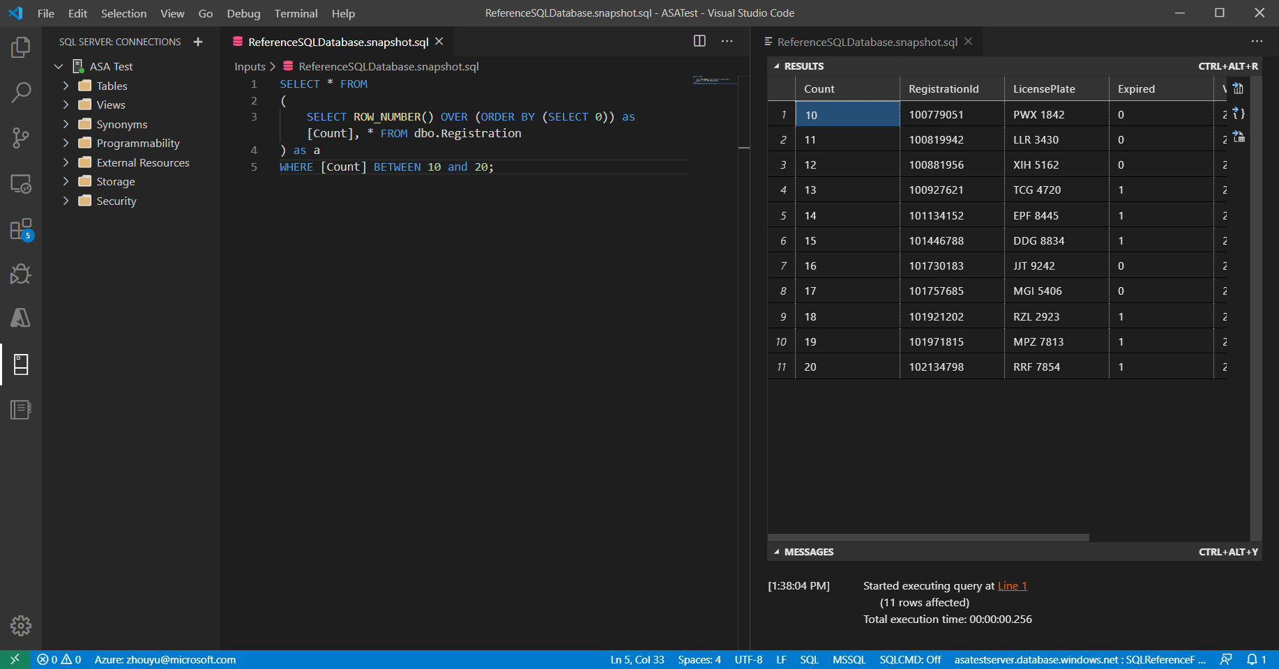Open the Run and Debug view
The image size is (1279, 669).
click(21, 274)
